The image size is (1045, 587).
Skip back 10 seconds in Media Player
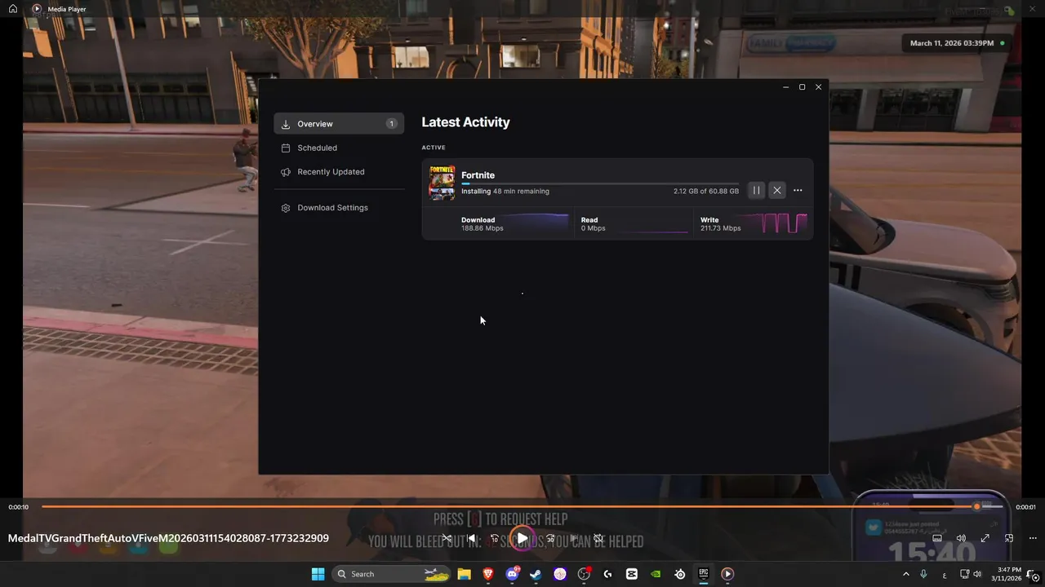tap(494, 538)
